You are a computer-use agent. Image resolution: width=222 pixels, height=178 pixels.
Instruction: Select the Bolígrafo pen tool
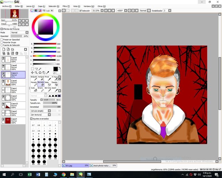click(x=34, y=78)
